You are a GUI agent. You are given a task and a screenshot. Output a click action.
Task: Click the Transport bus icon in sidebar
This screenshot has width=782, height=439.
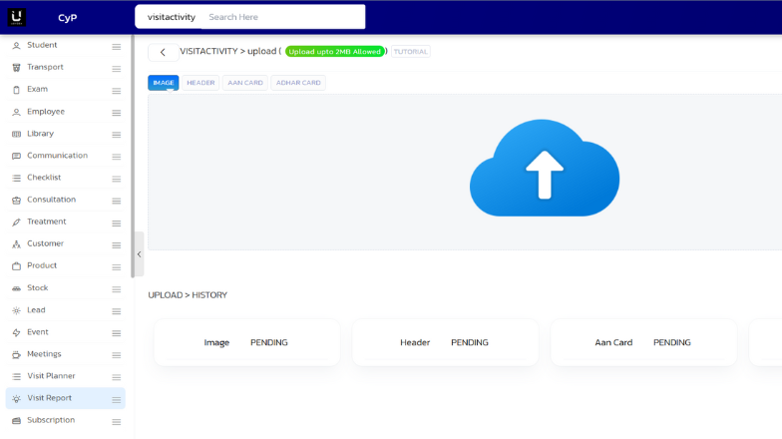16,68
